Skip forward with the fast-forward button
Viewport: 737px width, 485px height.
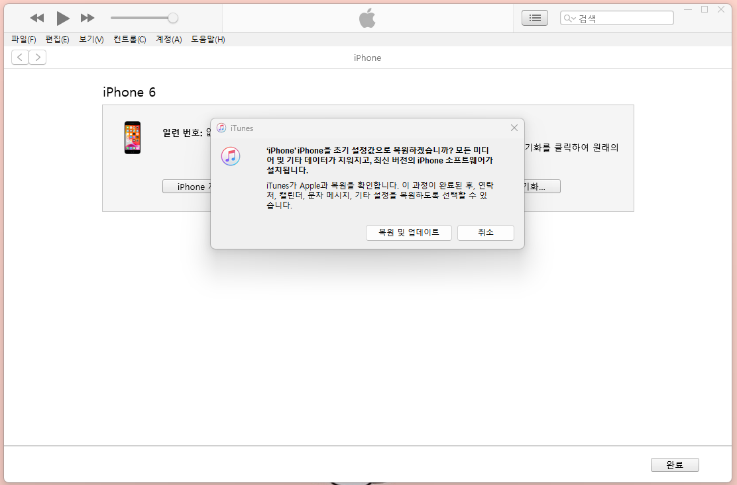(x=87, y=19)
